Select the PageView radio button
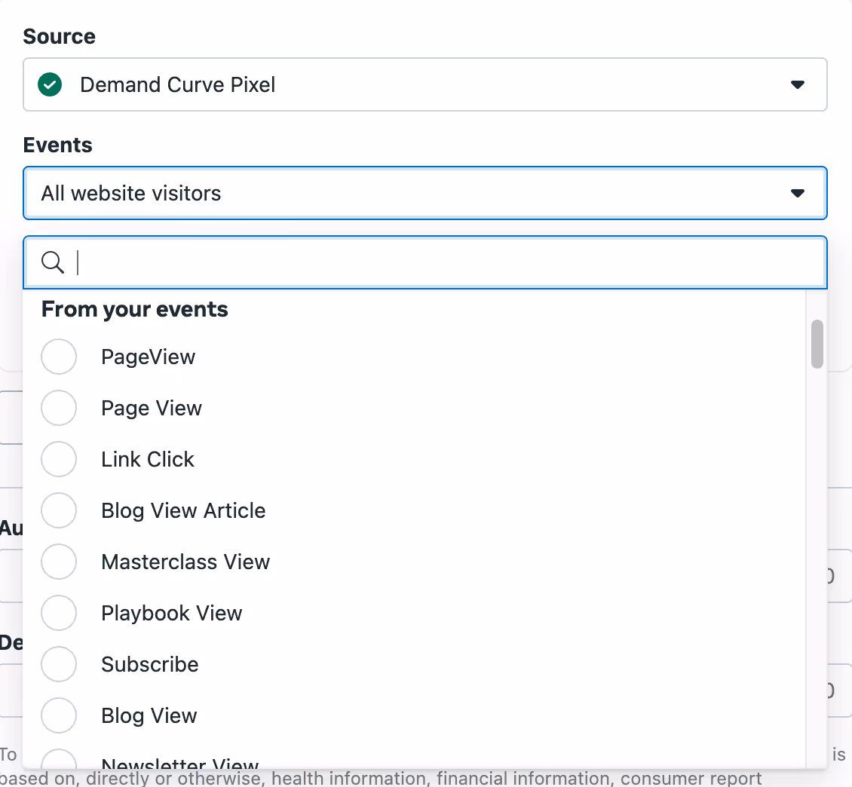852x787 pixels. (59, 357)
